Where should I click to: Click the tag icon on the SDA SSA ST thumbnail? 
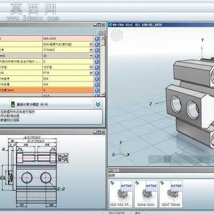(112, 183)
